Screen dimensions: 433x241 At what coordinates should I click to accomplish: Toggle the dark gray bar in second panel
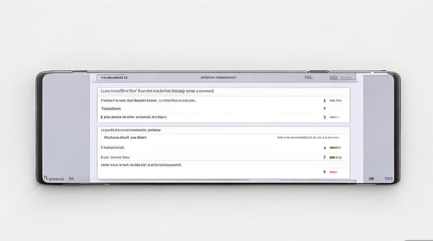(335, 157)
